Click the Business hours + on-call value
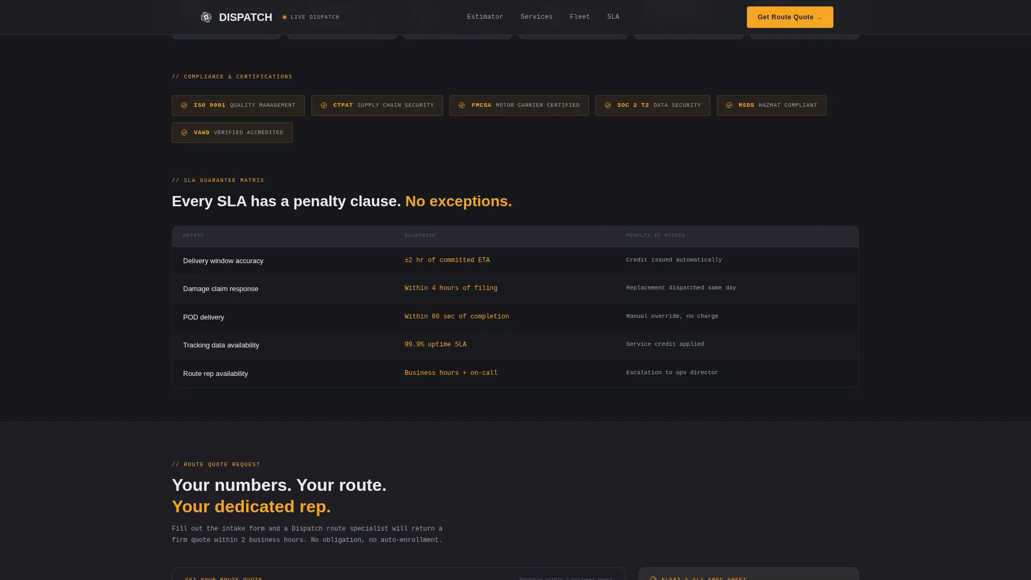 (x=451, y=373)
